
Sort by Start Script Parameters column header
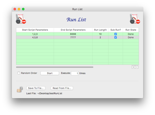click(x=35, y=30)
